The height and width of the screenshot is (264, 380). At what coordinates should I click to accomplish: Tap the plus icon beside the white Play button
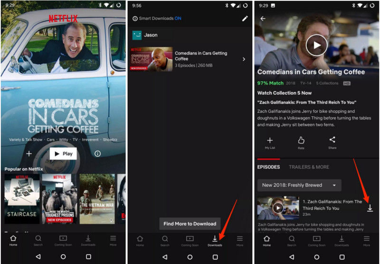tap(28, 154)
